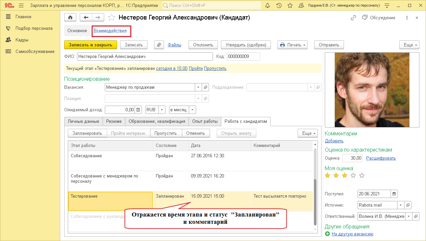Click the home page button
Viewport: 426px width, 241px height.
[x=70, y=18]
